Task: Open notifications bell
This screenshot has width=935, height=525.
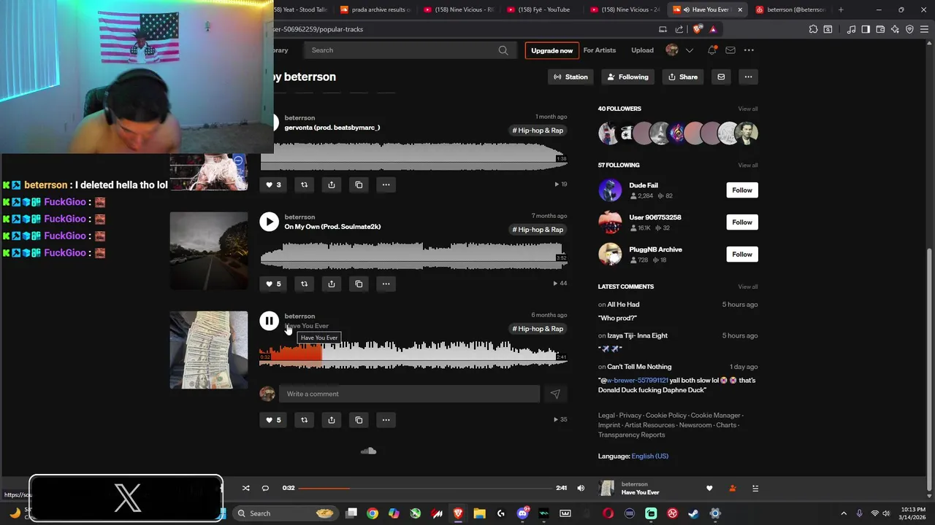Action: [x=712, y=50]
